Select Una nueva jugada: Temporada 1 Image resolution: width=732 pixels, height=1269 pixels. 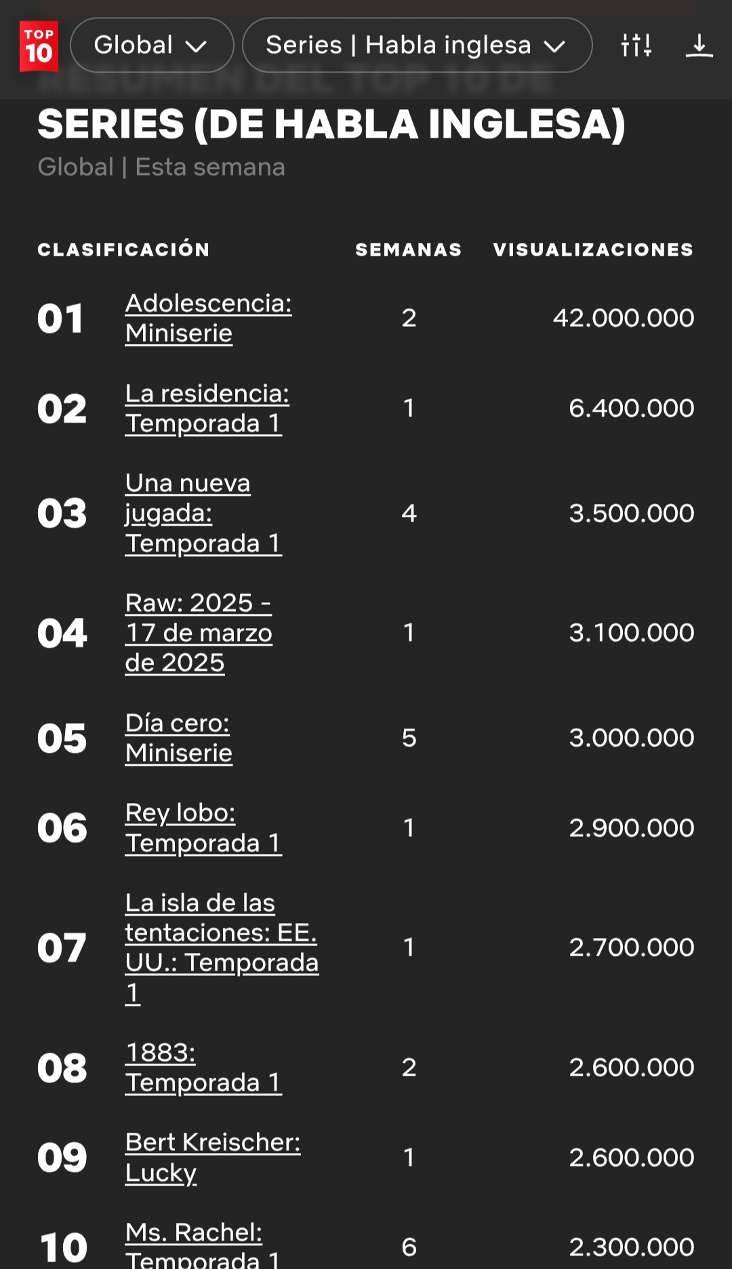click(203, 513)
